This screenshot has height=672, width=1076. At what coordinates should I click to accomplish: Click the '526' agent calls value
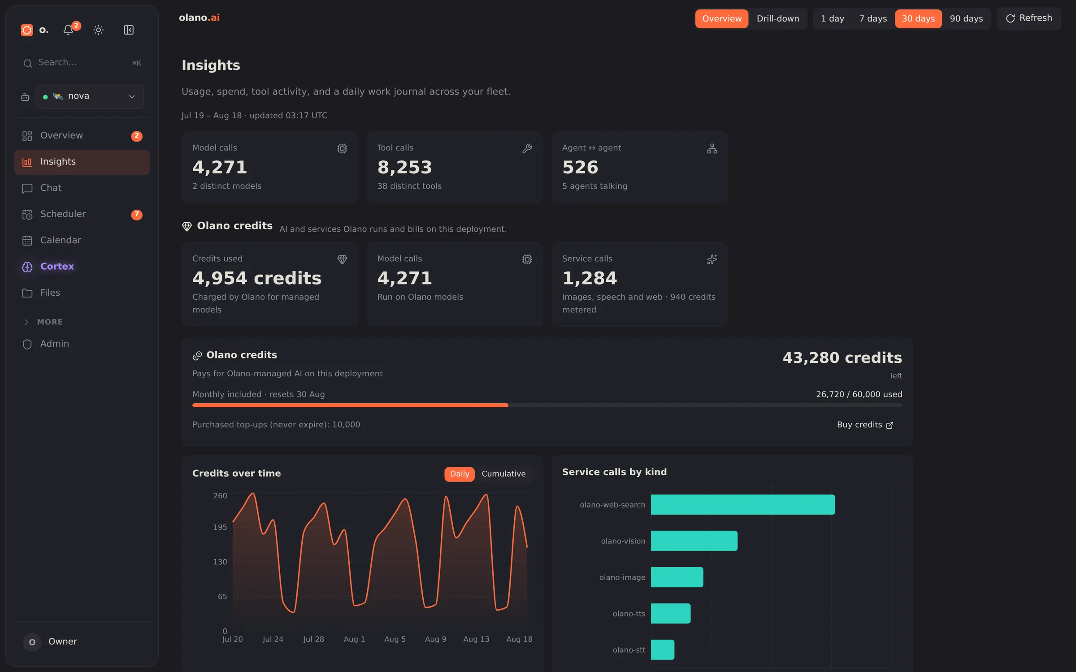(x=580, y=168)
